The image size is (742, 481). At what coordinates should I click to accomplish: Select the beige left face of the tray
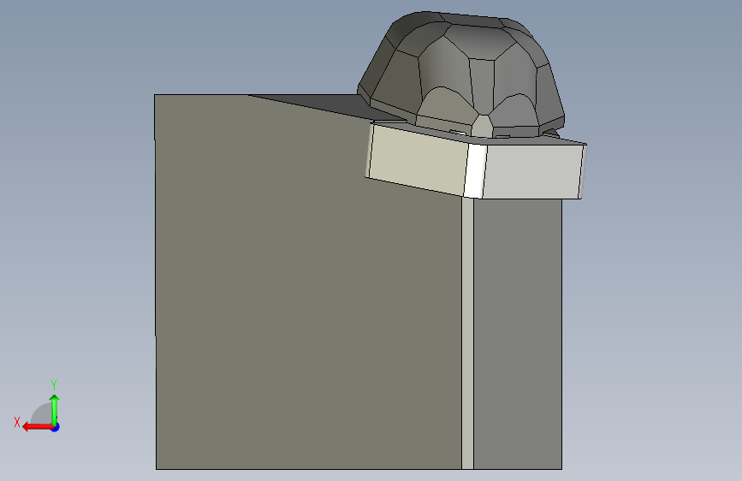click(x=417, y=159)
